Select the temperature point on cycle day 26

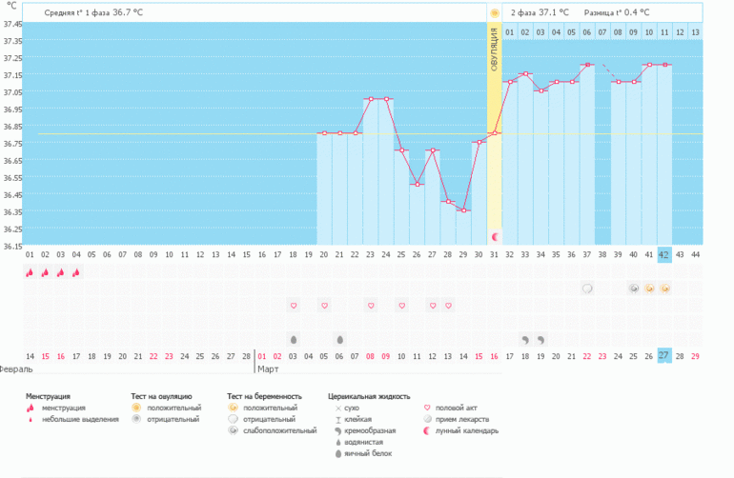pos(418,185)
